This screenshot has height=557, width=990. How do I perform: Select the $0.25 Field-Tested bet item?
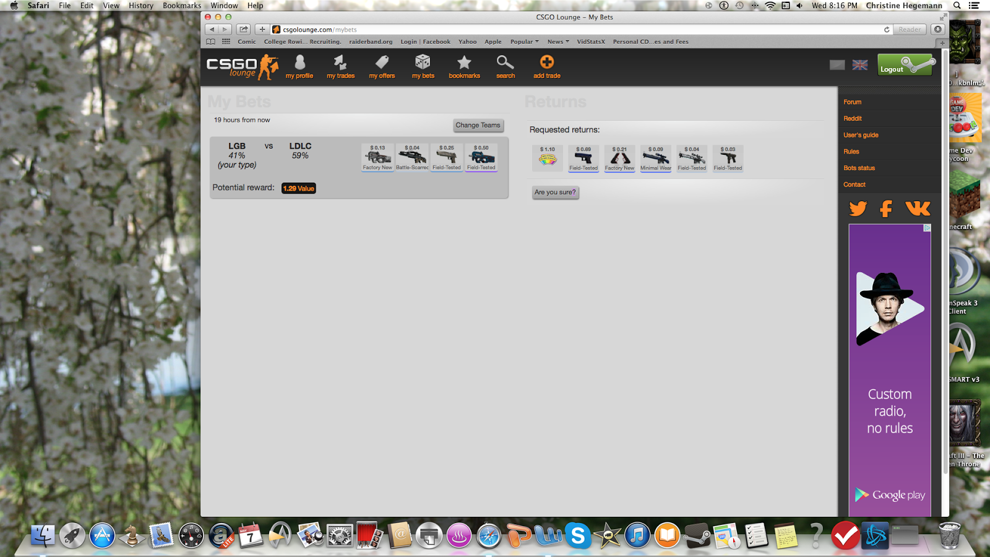[447, 158]
